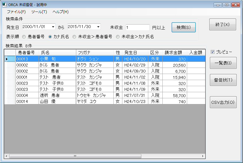This screenshot has height=163, width=243.
Task: Select the amount cell 370
Action: point(175,59)
